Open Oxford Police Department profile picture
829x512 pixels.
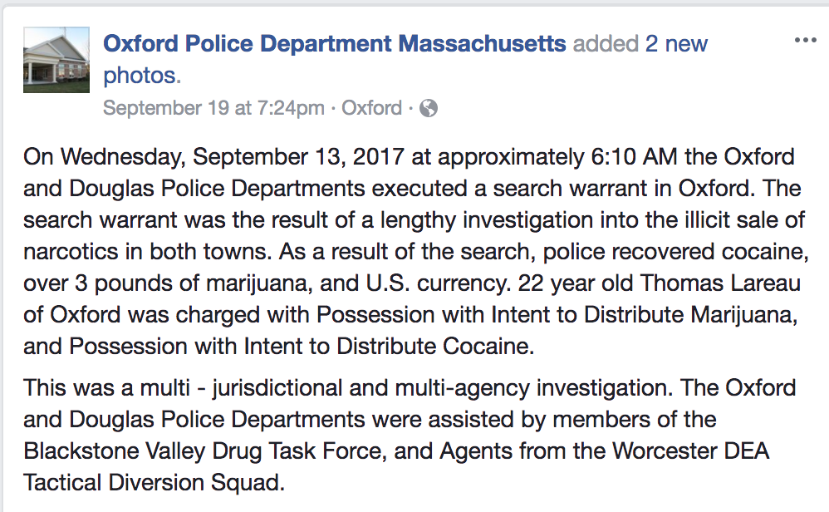(56, 58)
